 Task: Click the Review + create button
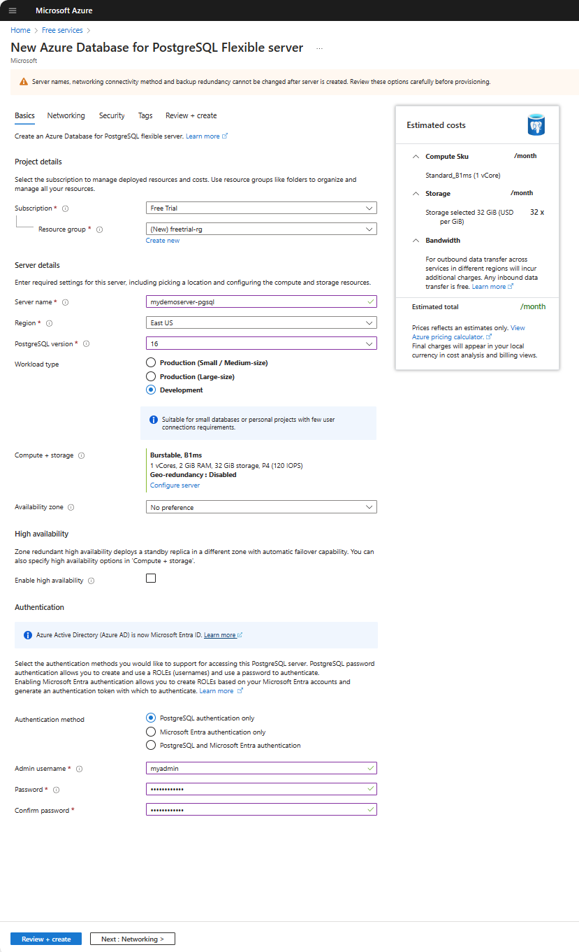click(x=45, y=939)
